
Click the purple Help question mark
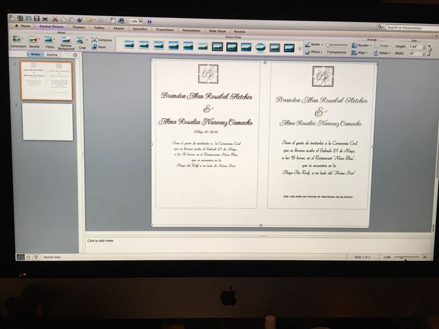tap(149, 21)
